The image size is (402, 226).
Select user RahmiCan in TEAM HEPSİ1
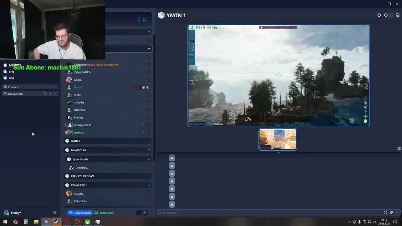pos(80,201)
